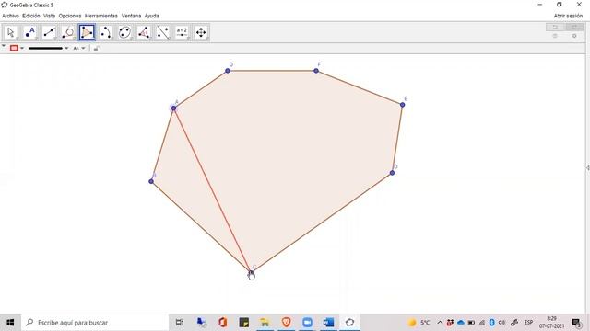Click point E on the polygon

point(402,105)
